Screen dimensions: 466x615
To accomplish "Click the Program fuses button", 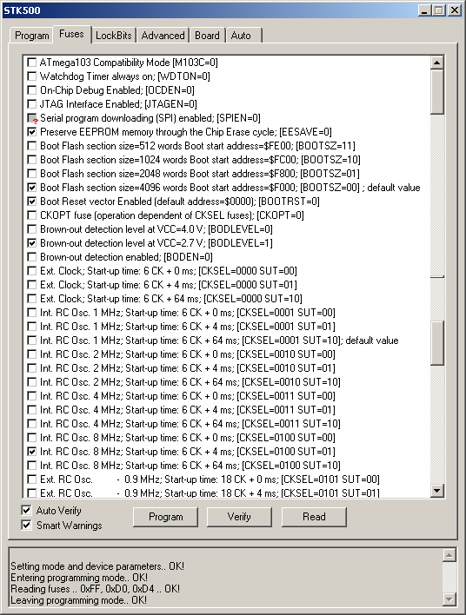I will [x=166, y=517].
